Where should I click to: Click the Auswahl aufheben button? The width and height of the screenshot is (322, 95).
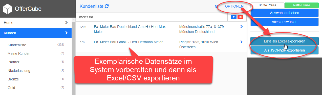click(x=285, y=13)
